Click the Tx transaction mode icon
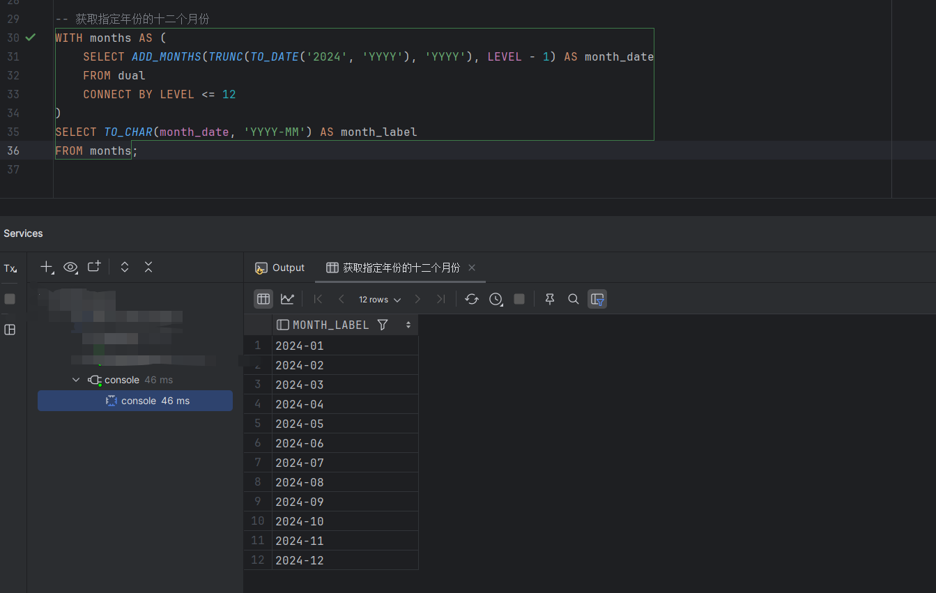 [x=10, y=268]
